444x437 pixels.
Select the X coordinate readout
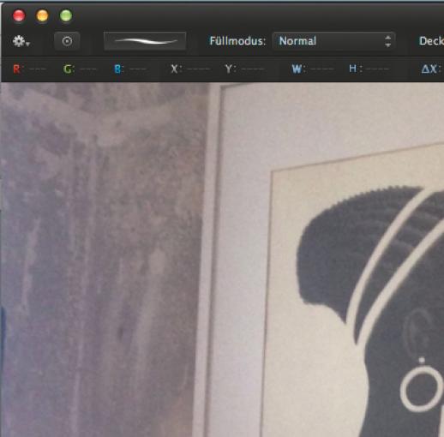click(x=190, y=69)
